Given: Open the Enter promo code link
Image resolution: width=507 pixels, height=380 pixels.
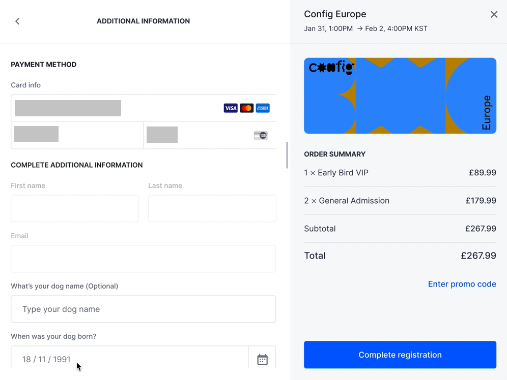Looking at the screenshot, I should point(462,284).
